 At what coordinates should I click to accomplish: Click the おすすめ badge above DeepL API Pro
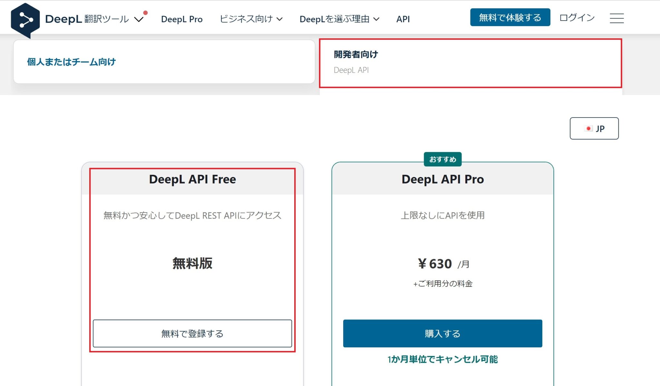(x=443, y=158)
